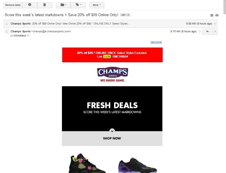Click the black and pink sneaker image

pos(87,163)
